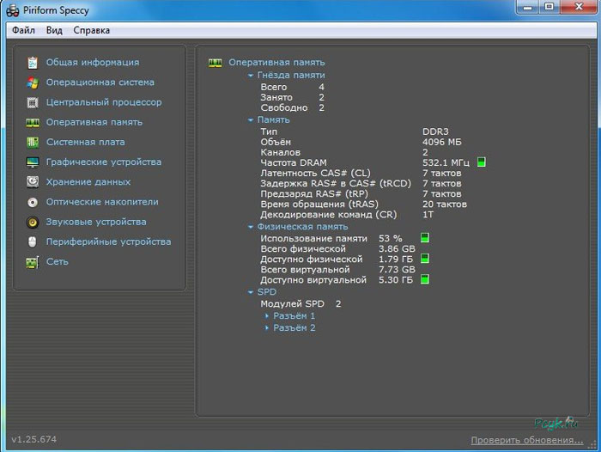Click the Сеть network icon
Viewport: 601px width, 452px height.
point(33,261)
